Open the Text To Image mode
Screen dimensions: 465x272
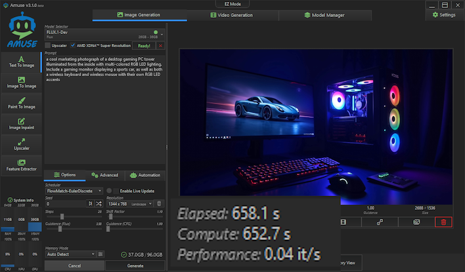tap(22, 62)
